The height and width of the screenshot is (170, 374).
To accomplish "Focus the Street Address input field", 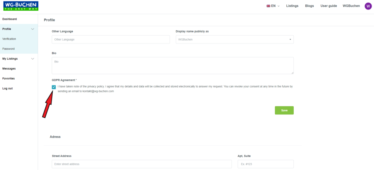I will pyautogui.click(x=142, y=164).
